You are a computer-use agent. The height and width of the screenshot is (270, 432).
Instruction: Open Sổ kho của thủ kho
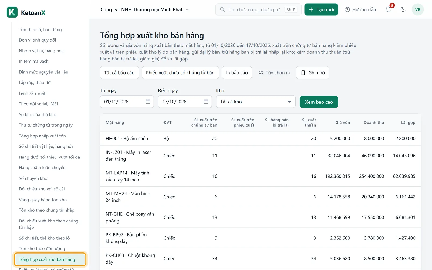click(38, 114)
